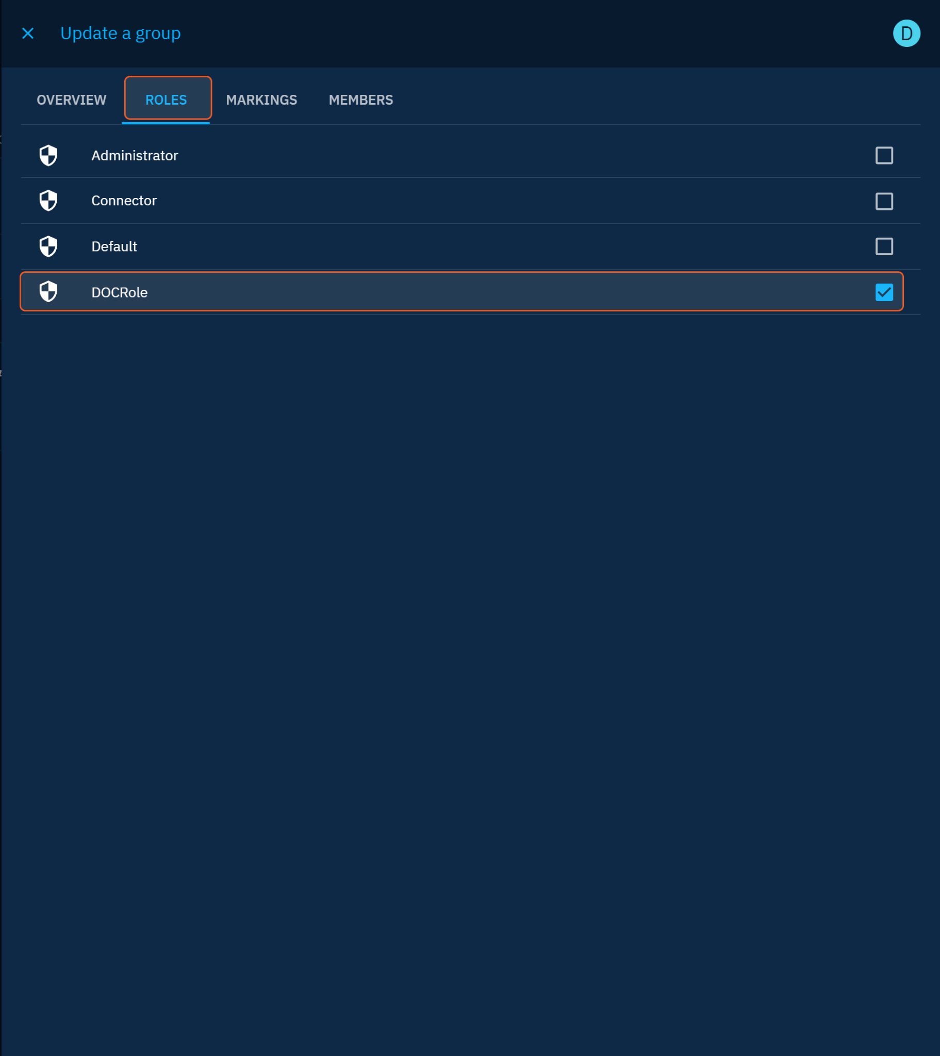
Task: Click the DOCRole shield icon
Action: [48, 292]
